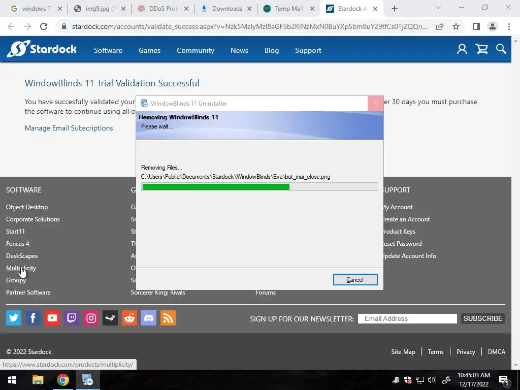This screenshot has width=520, height=390.
Task: Open File Explorer from the taskbar
Action: coord(38,380)
